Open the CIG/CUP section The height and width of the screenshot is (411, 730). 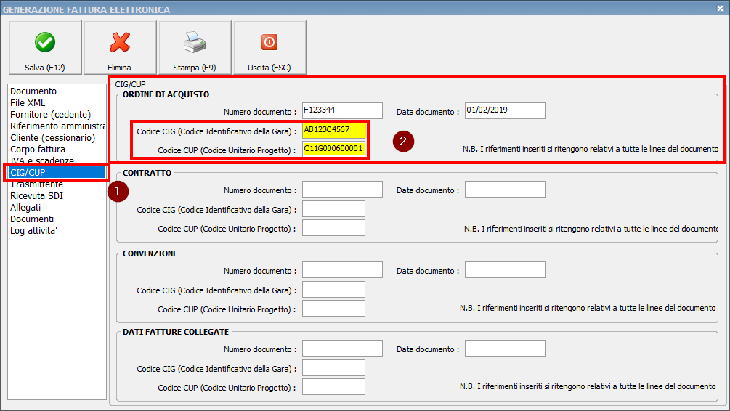(29, 173)
